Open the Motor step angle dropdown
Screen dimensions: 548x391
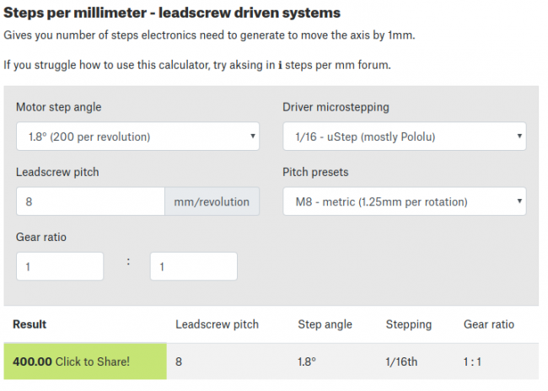point(137,136)
